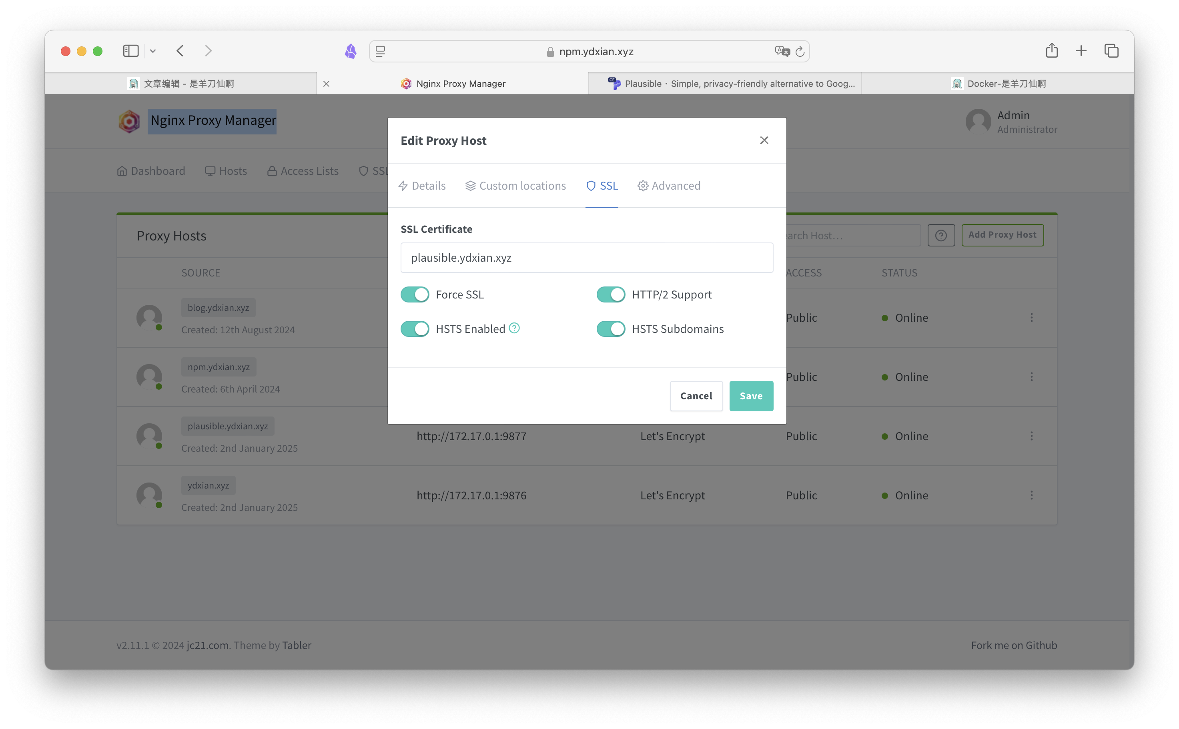Image resolution: width=1179 pixels, height=729 pixels.
Task: Open the options menu for npm.ydxian.xyz row
Action: click(x=1031, y=377)
